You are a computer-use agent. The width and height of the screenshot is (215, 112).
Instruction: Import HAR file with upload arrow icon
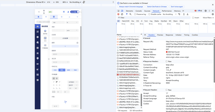tap(184, 14)
